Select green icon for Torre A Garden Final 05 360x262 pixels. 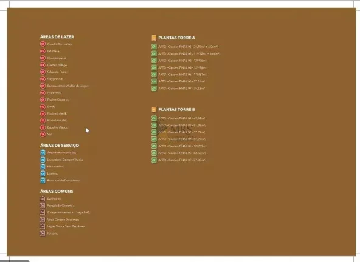pyautogui.click(x=154, y=75)
